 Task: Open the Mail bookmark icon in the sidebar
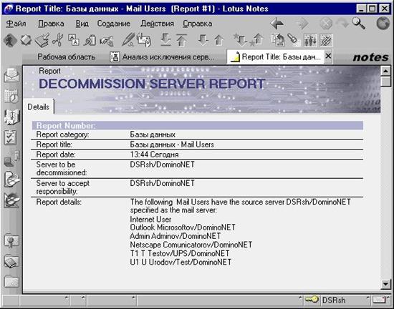click(x=11, y=74)
